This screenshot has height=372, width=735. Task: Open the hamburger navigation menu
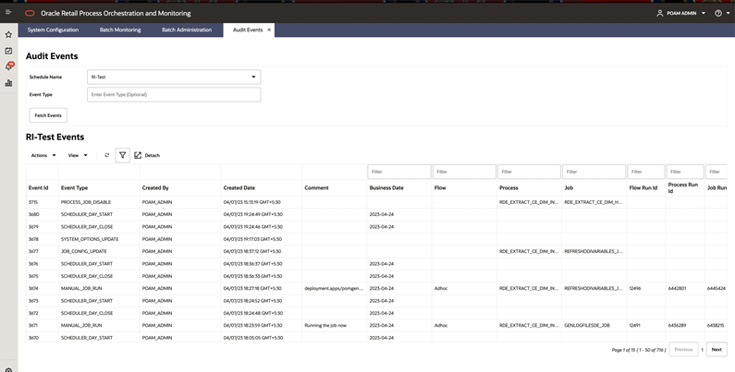[8, 12]
